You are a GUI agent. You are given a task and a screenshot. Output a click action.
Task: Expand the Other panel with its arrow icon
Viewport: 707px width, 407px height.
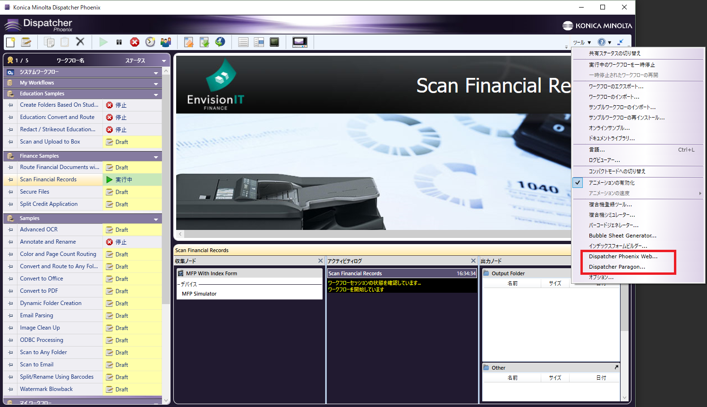click(x=616, y=367)
